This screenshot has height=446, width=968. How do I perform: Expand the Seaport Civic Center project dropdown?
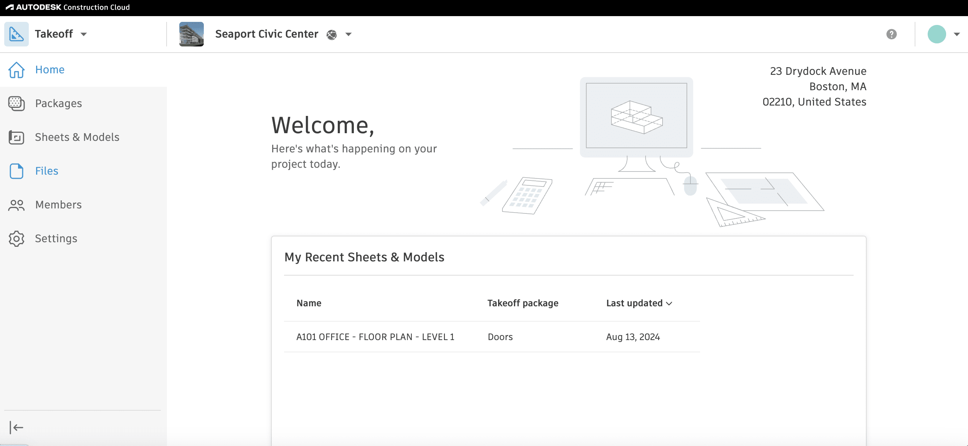[349, 35]
